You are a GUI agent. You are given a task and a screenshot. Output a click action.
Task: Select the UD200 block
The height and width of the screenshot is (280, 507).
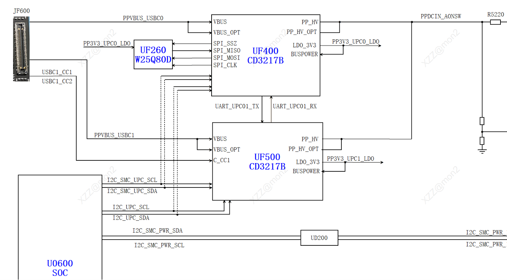coord(319,238)
